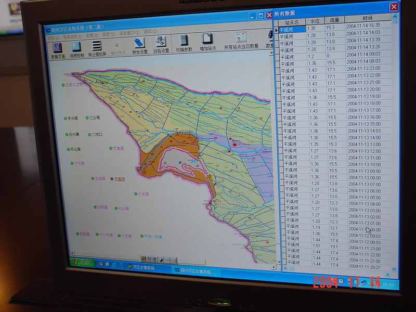Image resolution: width=416 pixels, height=312 pixels.
Task: Select the green marker beside 八支渠
Action: tap(119, 236)
